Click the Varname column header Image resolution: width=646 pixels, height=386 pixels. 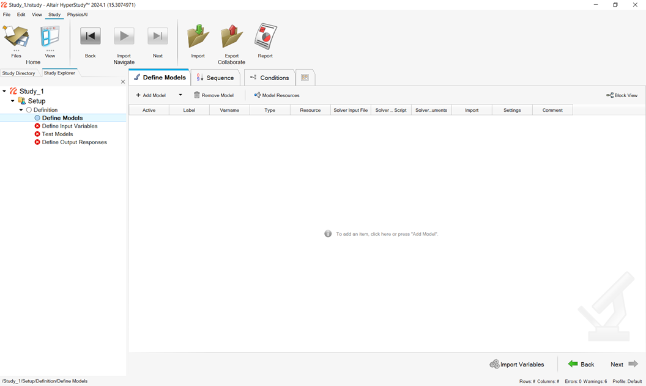pos(229,110)
